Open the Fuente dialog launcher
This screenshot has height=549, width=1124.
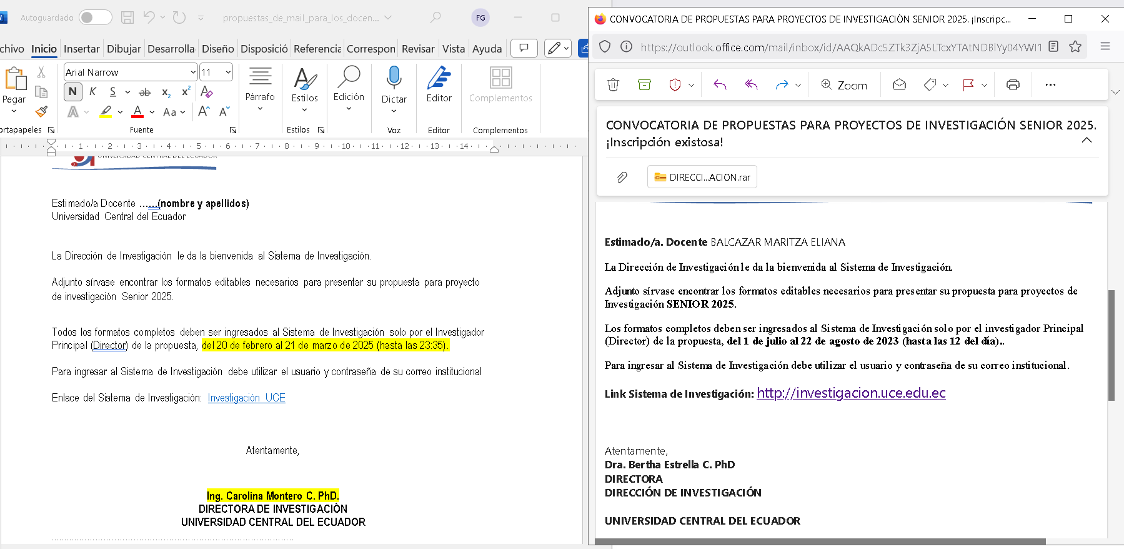point(233,130)
